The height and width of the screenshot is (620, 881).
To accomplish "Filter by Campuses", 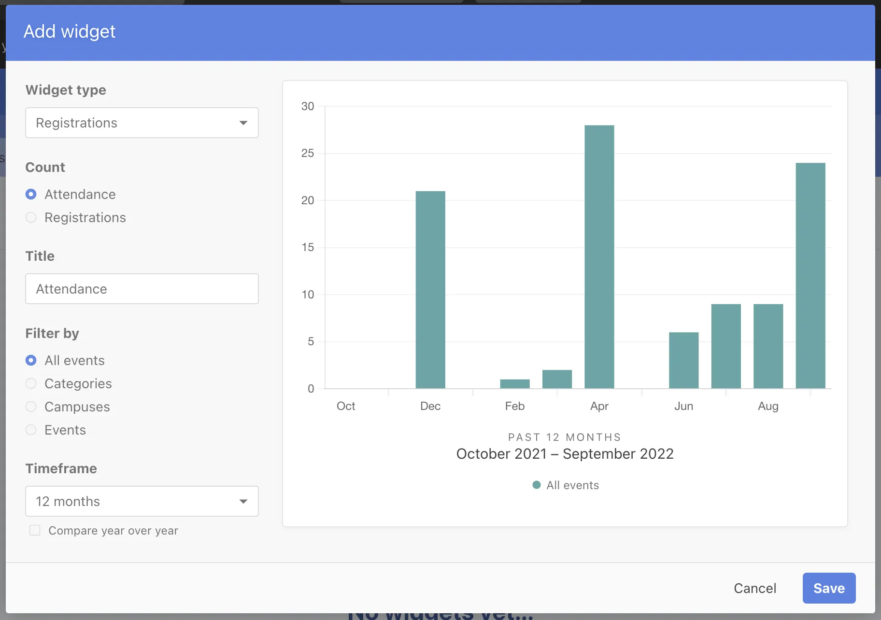I will [31, 407].
